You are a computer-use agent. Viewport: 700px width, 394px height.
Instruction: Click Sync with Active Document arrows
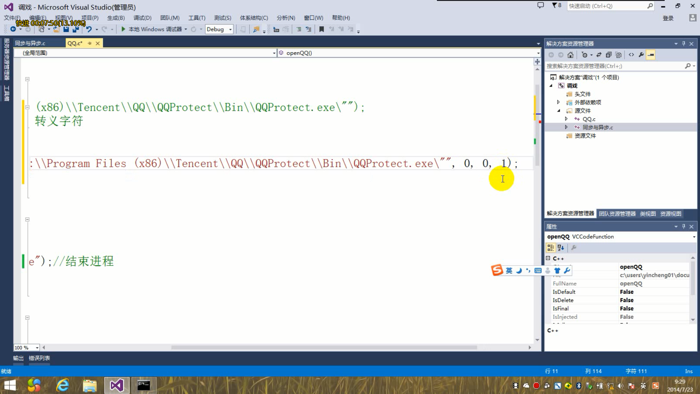click(599, 55)
